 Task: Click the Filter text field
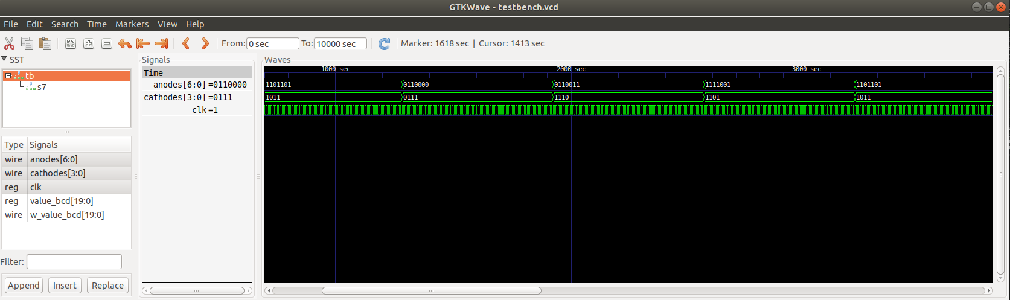click(x=74, y=261)
